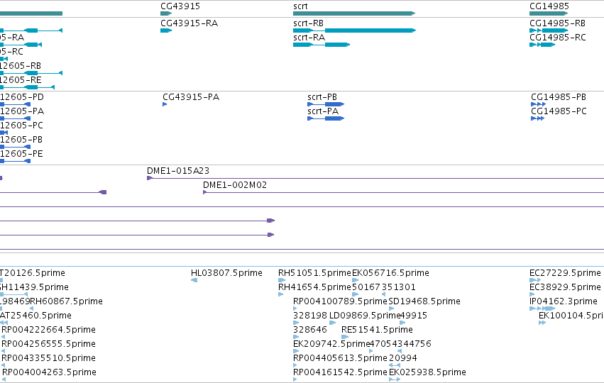This screenshot has width=604, height=383.
Task: Click the CG14985-PB label
Action: (559, 97)
